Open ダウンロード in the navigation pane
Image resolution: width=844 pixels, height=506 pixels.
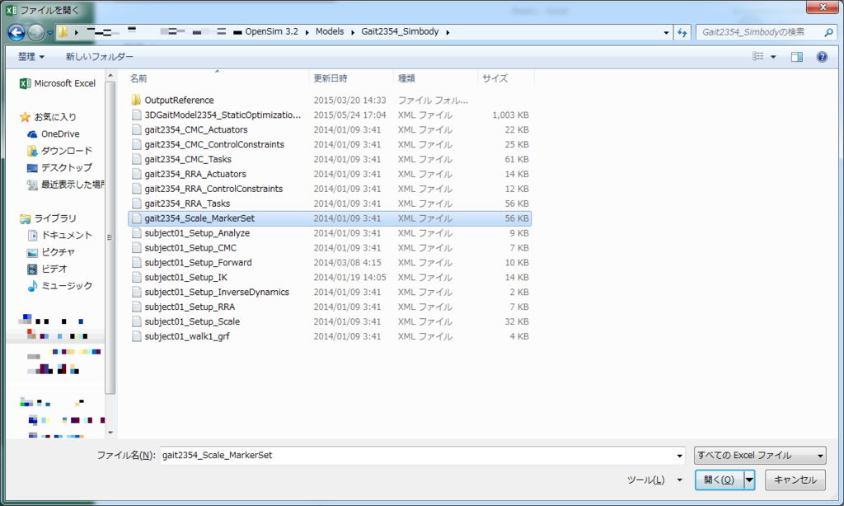tap(59, 151)
